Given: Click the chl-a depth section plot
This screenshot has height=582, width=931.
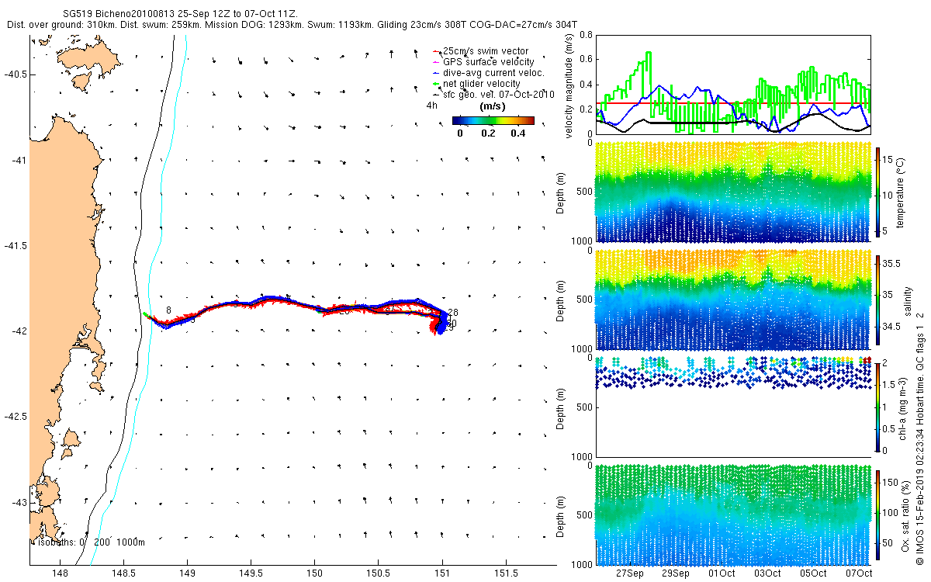Looking at the screenshot, I should point(733,407).
